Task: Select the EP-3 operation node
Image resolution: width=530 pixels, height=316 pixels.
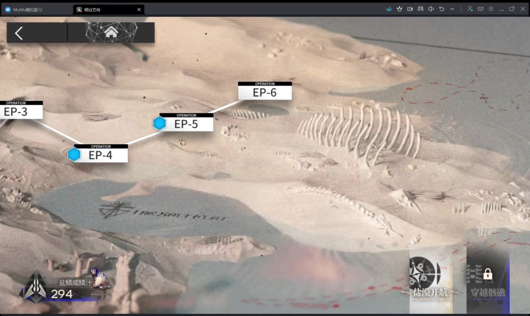Action: [x=21, y=110]
